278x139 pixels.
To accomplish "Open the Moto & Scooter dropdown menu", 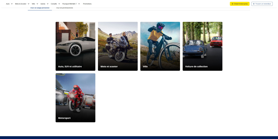I will tap(22, 4).
